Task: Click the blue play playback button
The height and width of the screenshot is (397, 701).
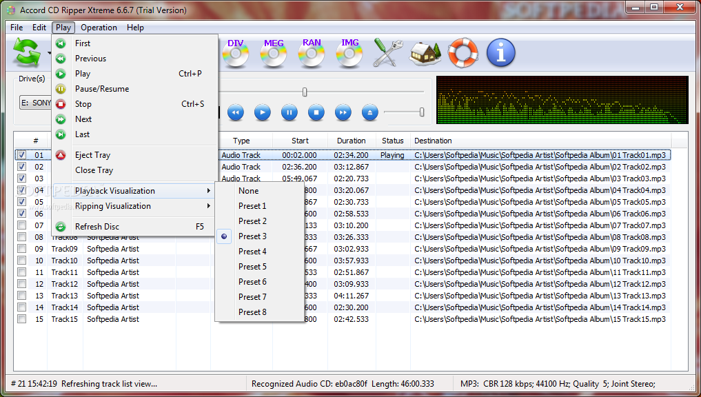Action: pyautogui.click(x=263, y=112)
